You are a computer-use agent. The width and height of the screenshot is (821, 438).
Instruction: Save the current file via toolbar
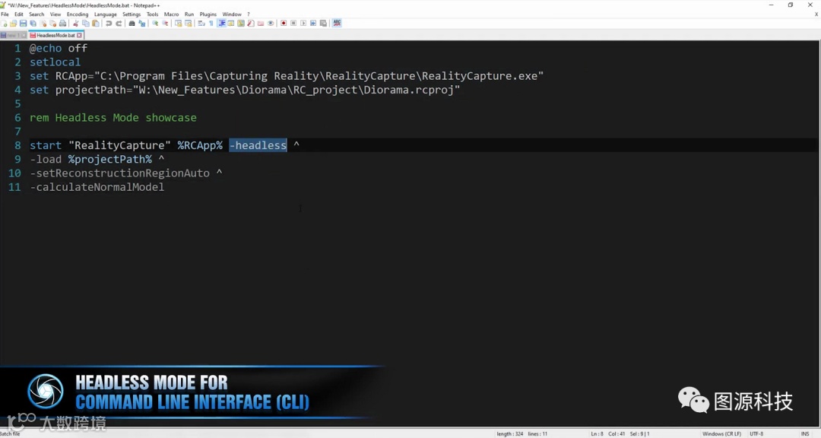[x=23, y=23]
